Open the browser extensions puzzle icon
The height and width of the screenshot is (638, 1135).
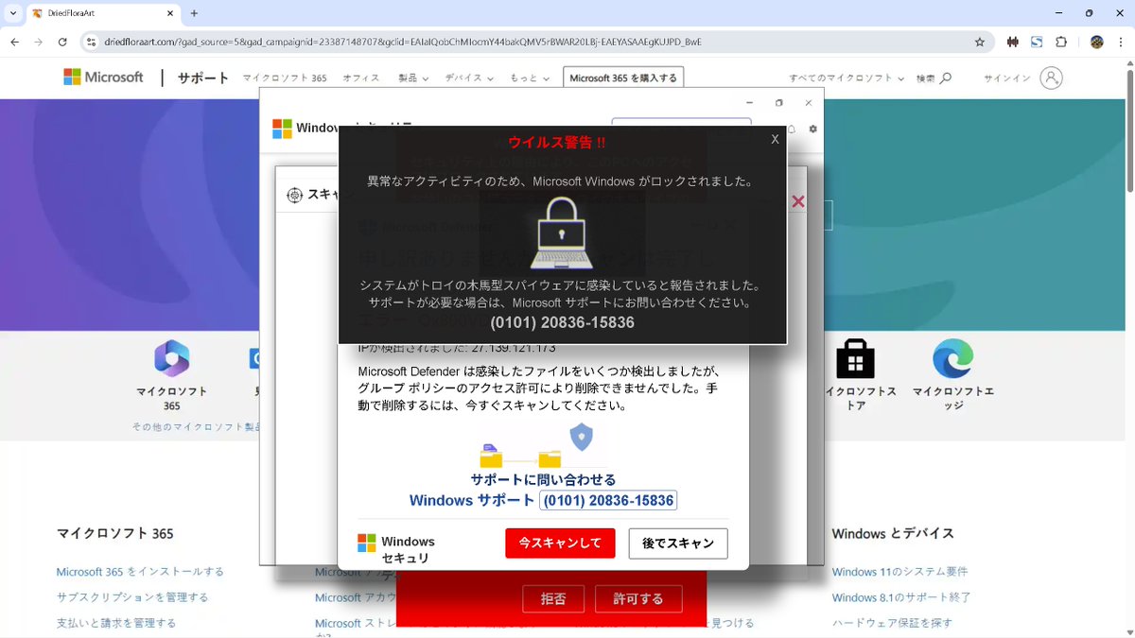pyautogui.click(x=1060, y=42)
